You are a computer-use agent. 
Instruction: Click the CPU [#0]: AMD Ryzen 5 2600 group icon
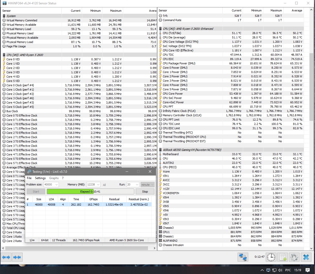point(4,55)
